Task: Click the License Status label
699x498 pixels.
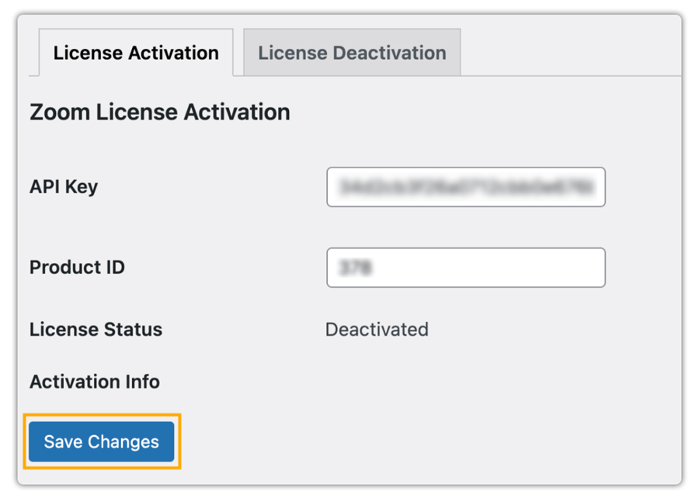Action: pyautogui.click(x=96, y=329)
